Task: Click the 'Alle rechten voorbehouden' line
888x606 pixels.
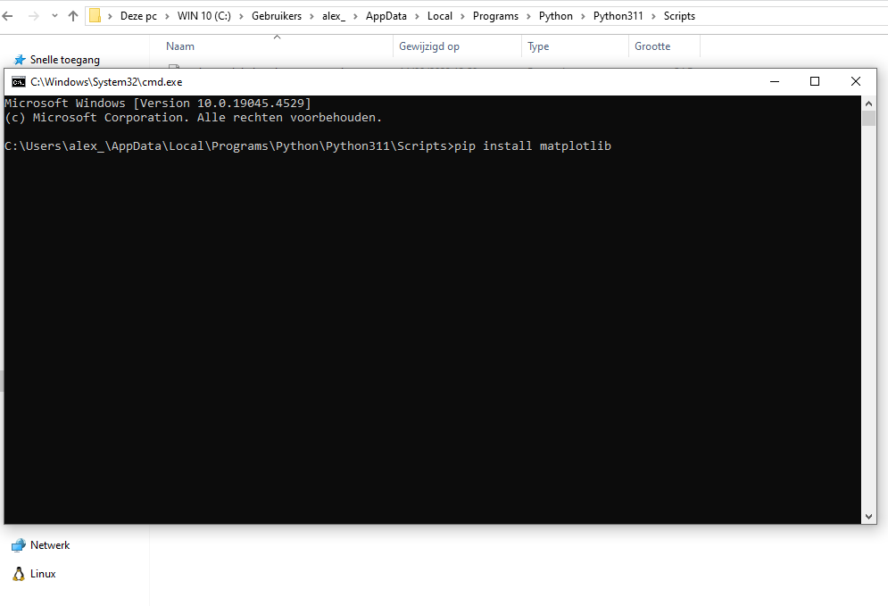Action: [x=289, y=118]
